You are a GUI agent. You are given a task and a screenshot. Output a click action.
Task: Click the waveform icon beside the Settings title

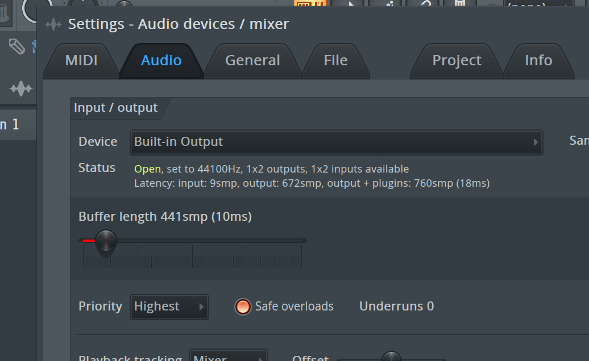(x=53, y=24)
